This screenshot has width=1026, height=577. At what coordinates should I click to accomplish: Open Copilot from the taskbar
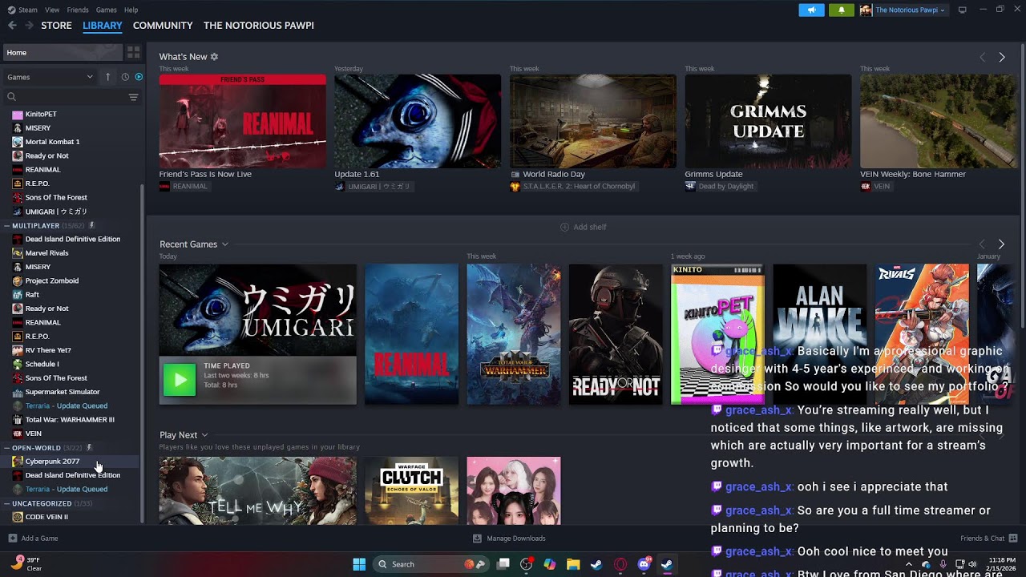click(550, 564)
